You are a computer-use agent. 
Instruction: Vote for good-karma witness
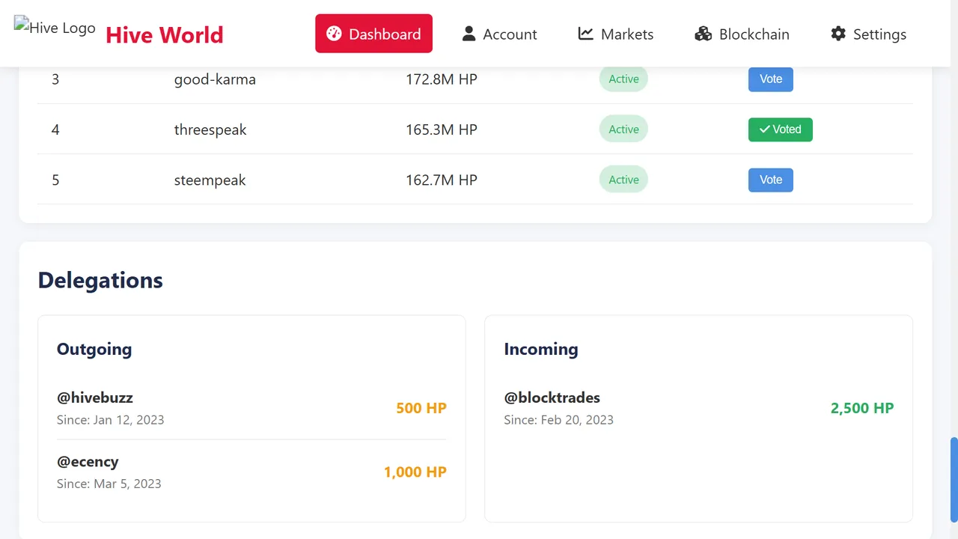point(771,79)
